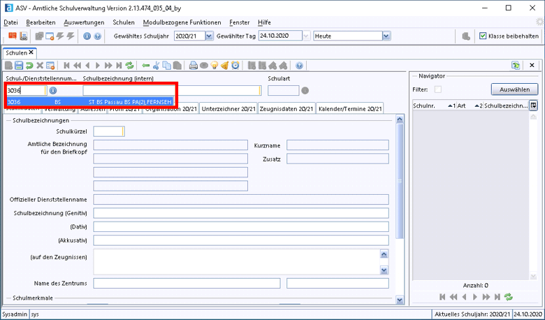The image size is (545, 320).
Task: Click the (Dativ) input field
Action: (241, 226)
